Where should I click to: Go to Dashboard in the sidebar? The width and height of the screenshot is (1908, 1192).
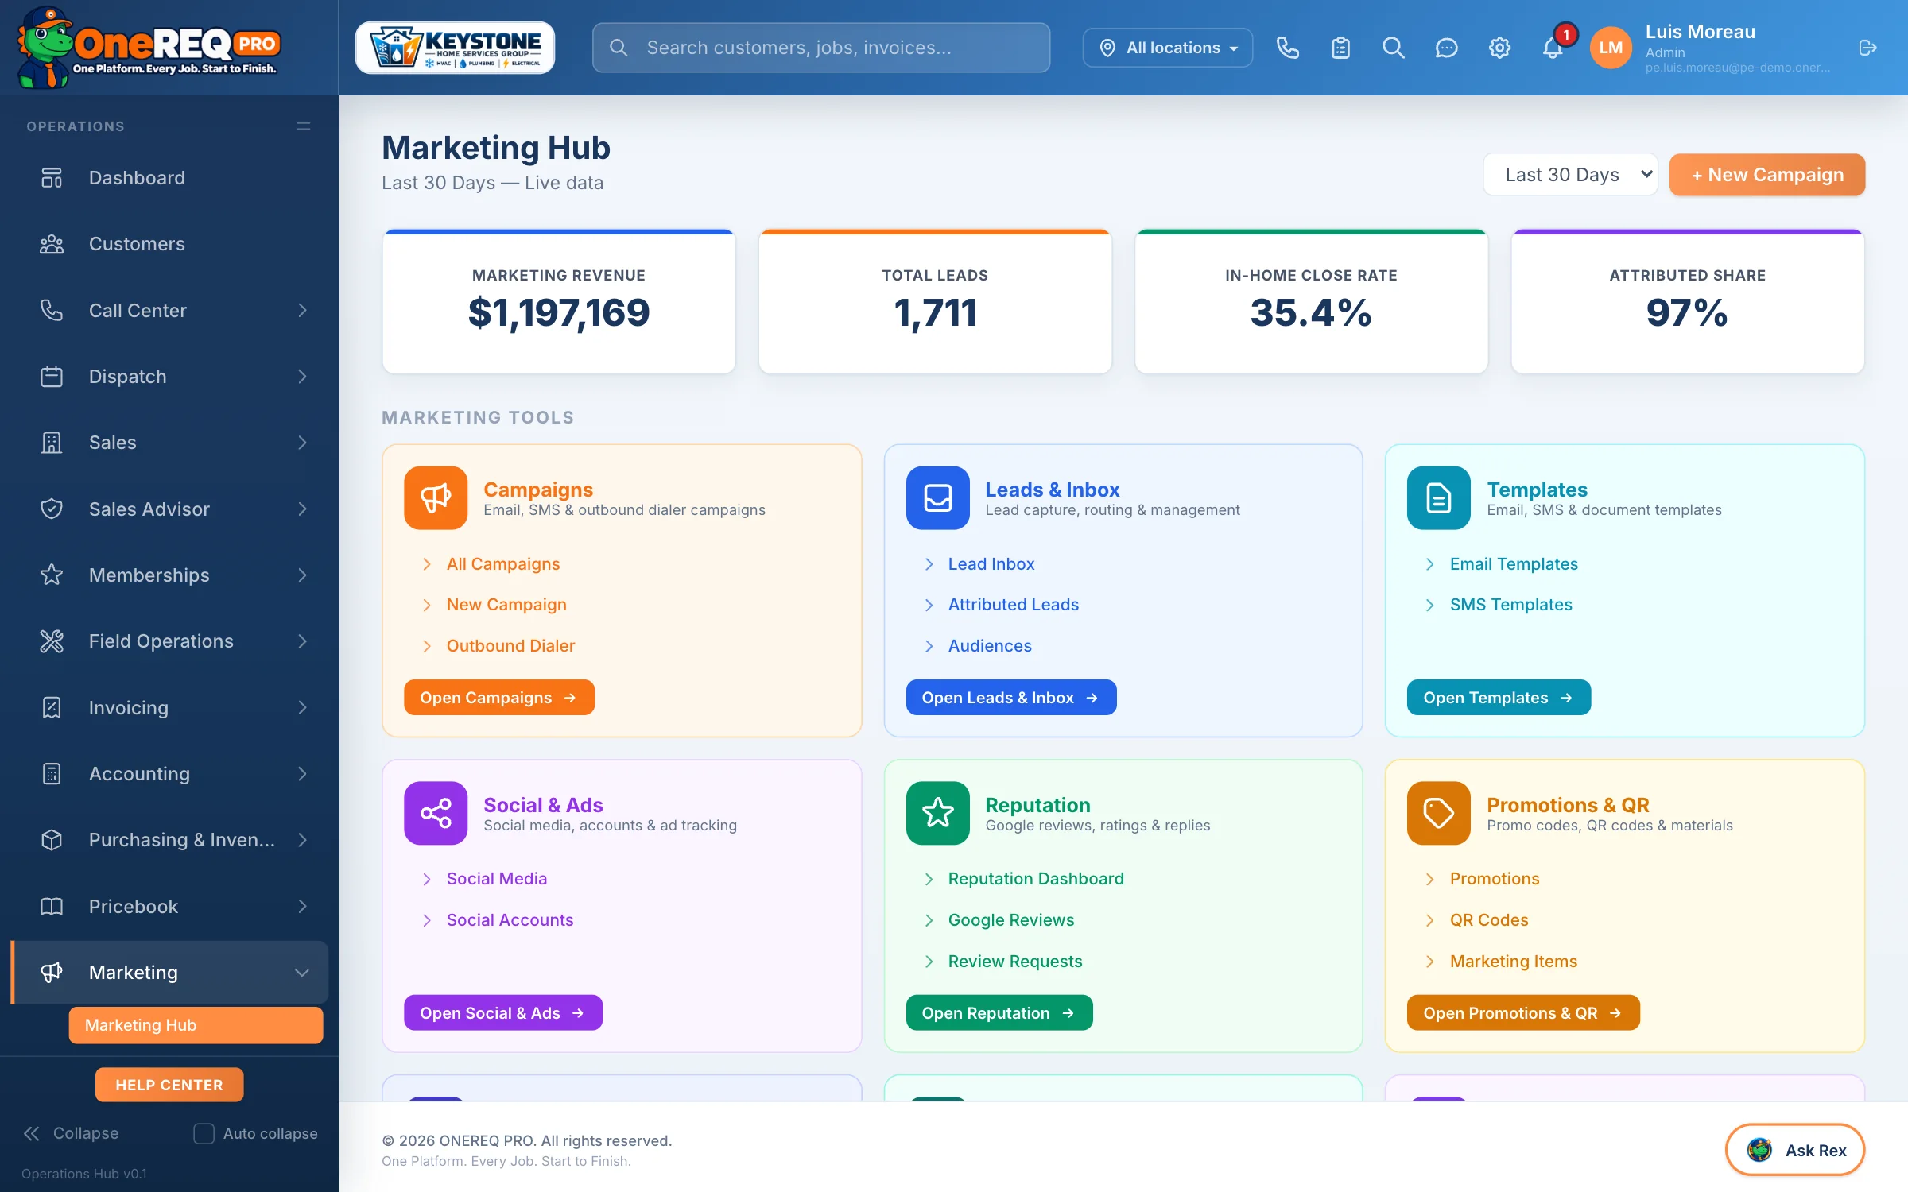point(169,178)
